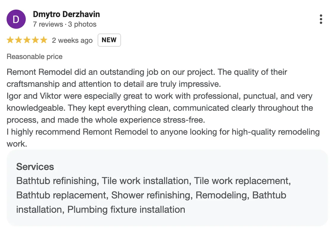Click the "Services" heading
This screenshot has width=330, height=234.
coord(35,167)
